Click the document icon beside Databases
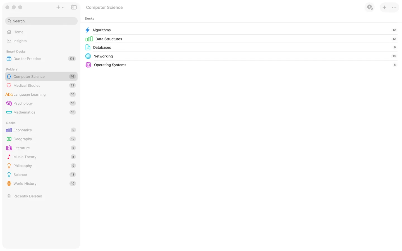Viewport: 402px width, 251px height. point(88,47)
